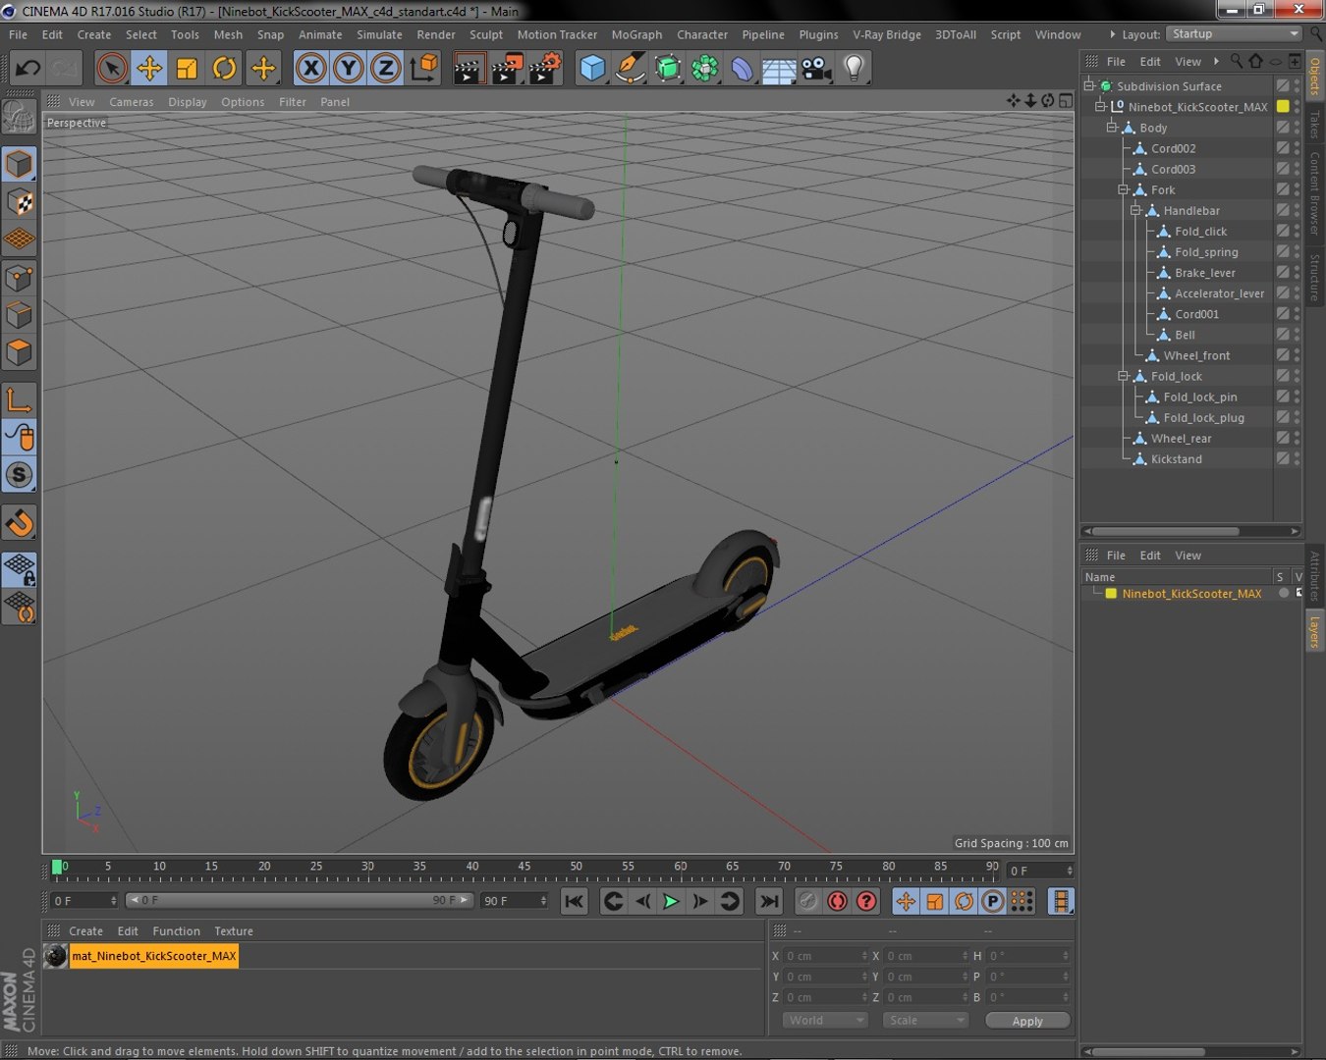Viewport: 1326px width, 1060px height.
Task: Toggle visibility dots for Wheel_front
Action: pyautogui.click(x=1297, y=355)
